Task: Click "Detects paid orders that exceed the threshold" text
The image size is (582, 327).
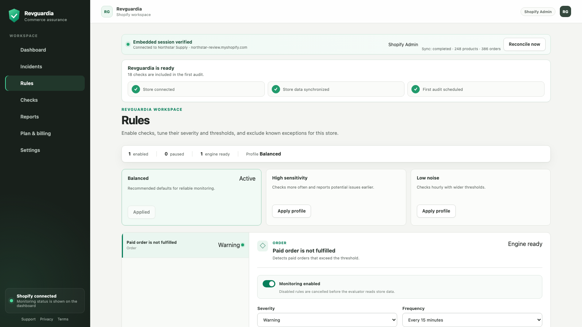Action: pos(316,258)
